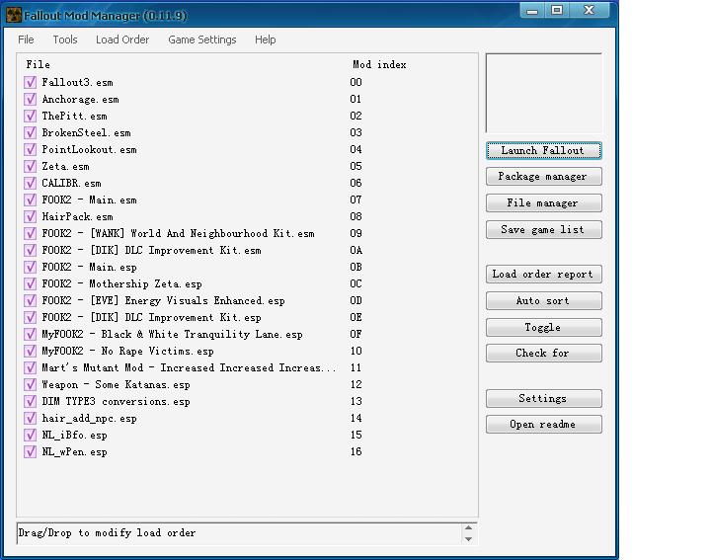The width and height of the screenshot is (711, 560).
Task: Uncheck HairPack.esm checkbox
Action: (x=30, y=216)
